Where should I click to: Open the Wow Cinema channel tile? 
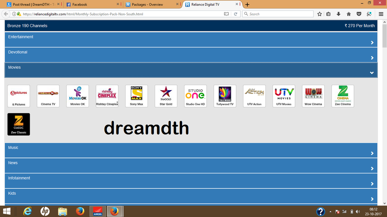point(314,96)
